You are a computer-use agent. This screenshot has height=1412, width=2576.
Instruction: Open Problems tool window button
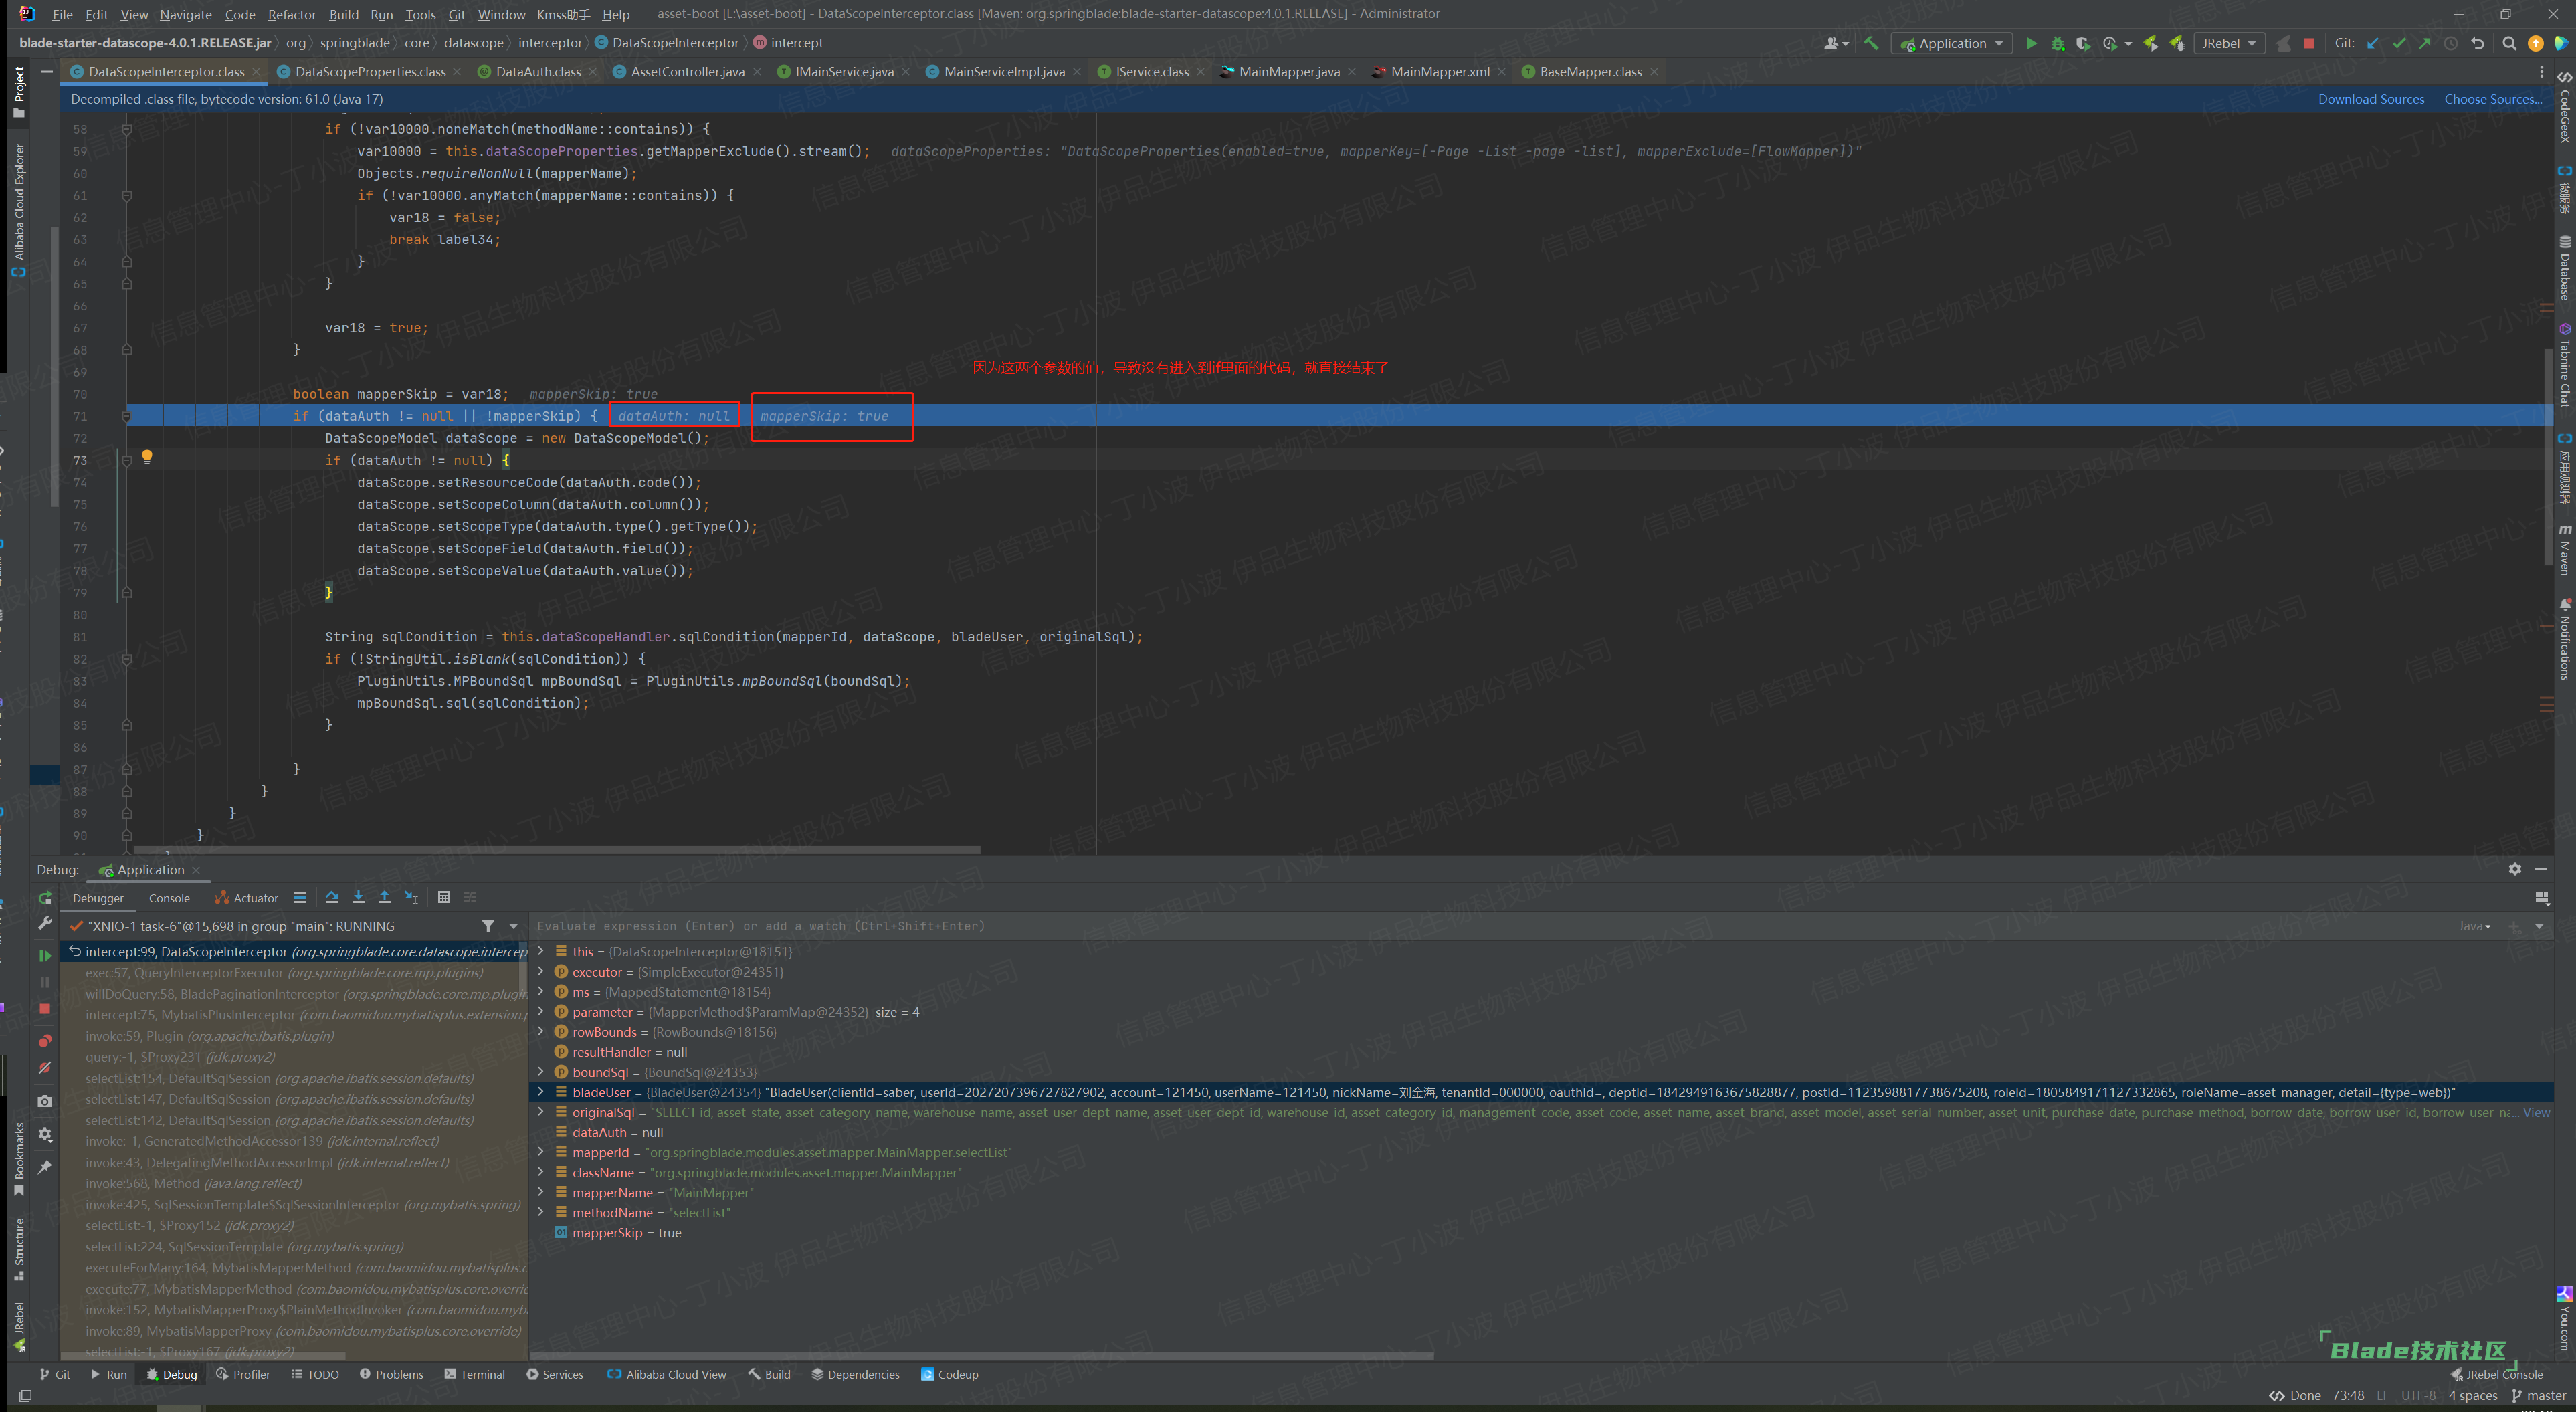(x=391, y=1374)
